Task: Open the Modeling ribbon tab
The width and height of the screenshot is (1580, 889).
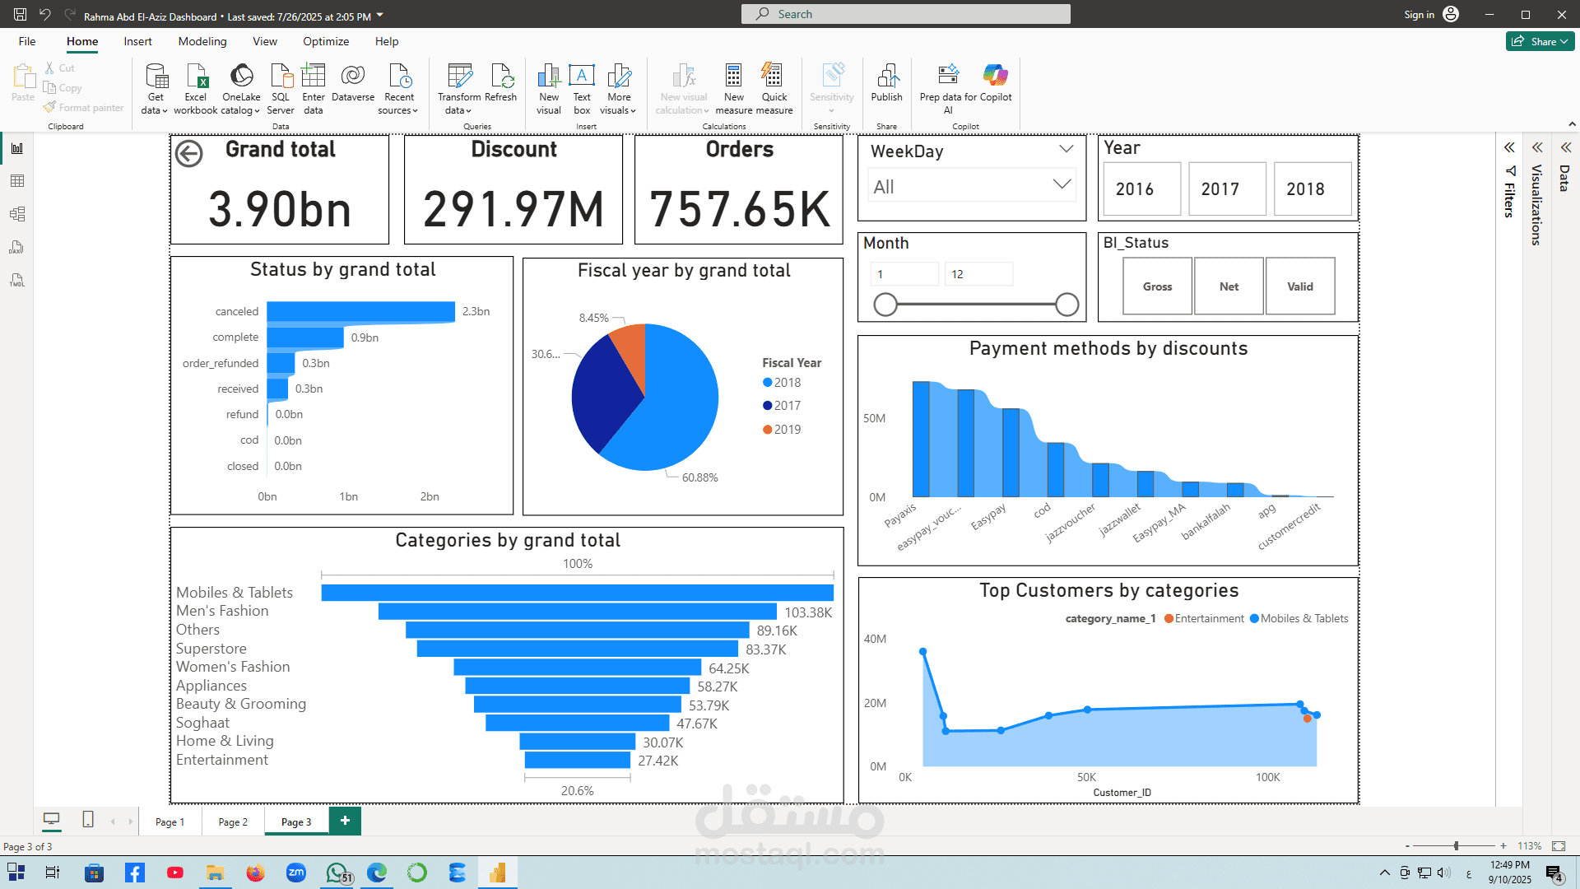Action: click(202, 41)
